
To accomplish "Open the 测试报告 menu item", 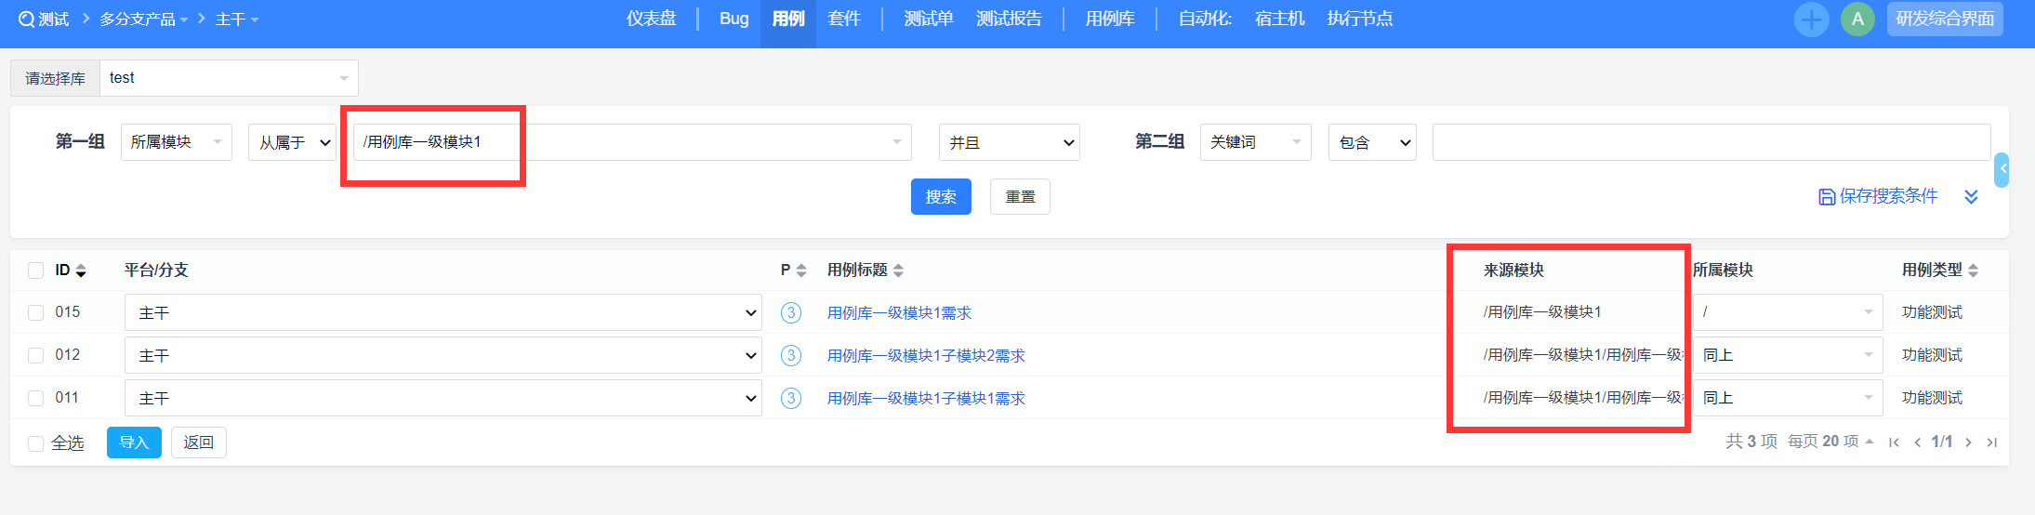I will click(x=1009, y=19).
